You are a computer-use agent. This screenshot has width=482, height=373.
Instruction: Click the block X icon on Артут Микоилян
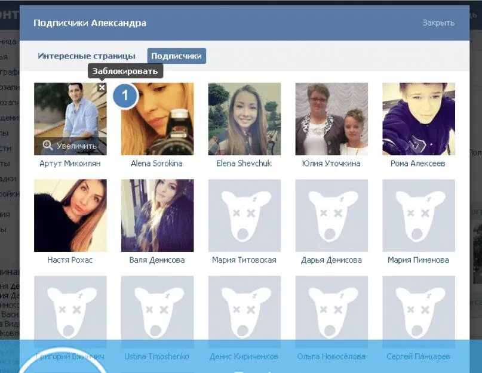tap(102, 88)
